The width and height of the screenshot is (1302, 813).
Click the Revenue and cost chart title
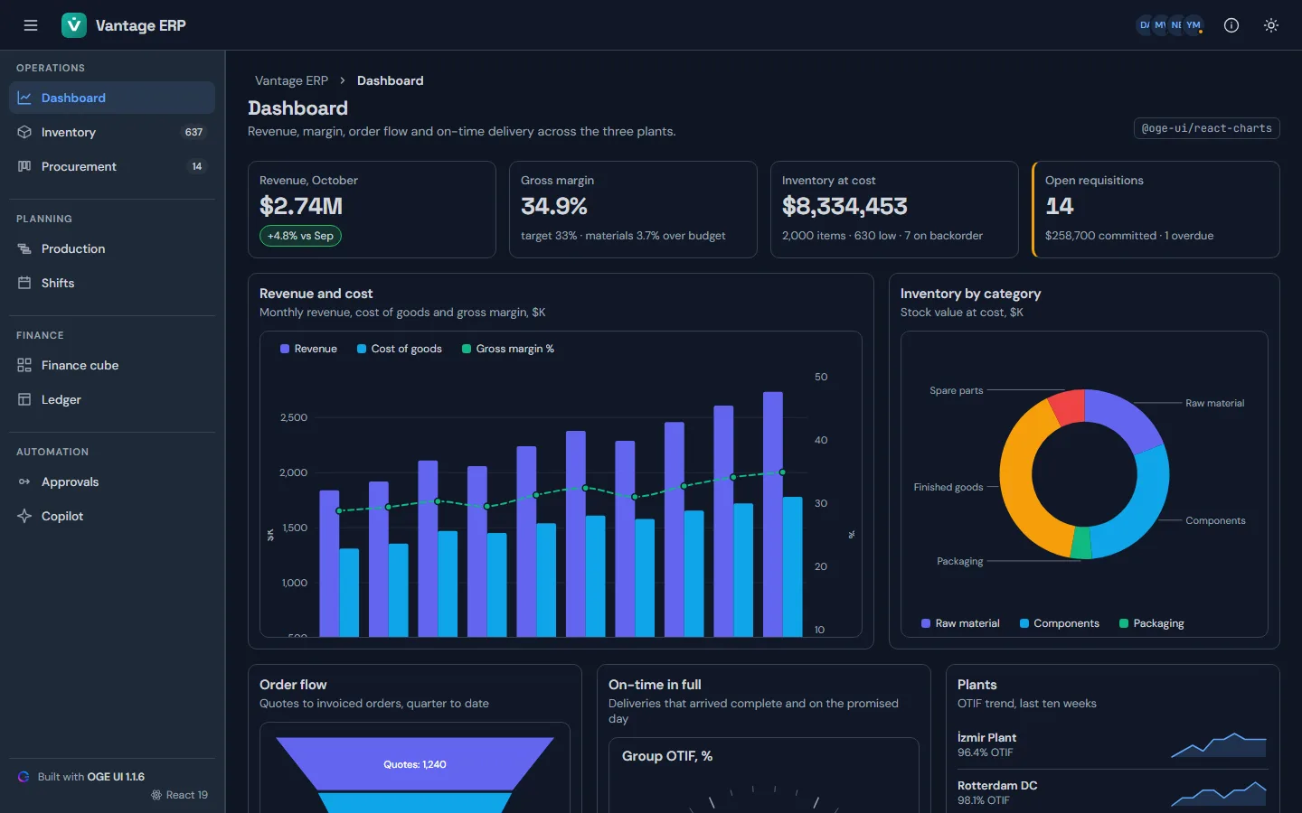click(316, 294)
